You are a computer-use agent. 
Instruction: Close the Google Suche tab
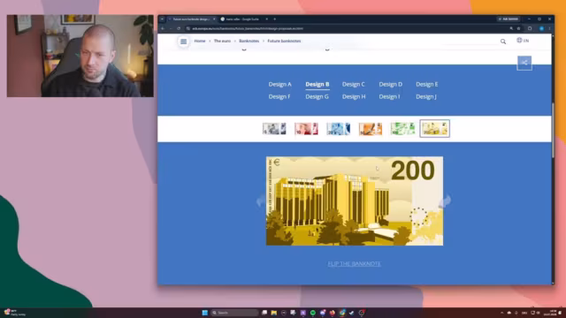pyautogui.click(x=267, y=19)
